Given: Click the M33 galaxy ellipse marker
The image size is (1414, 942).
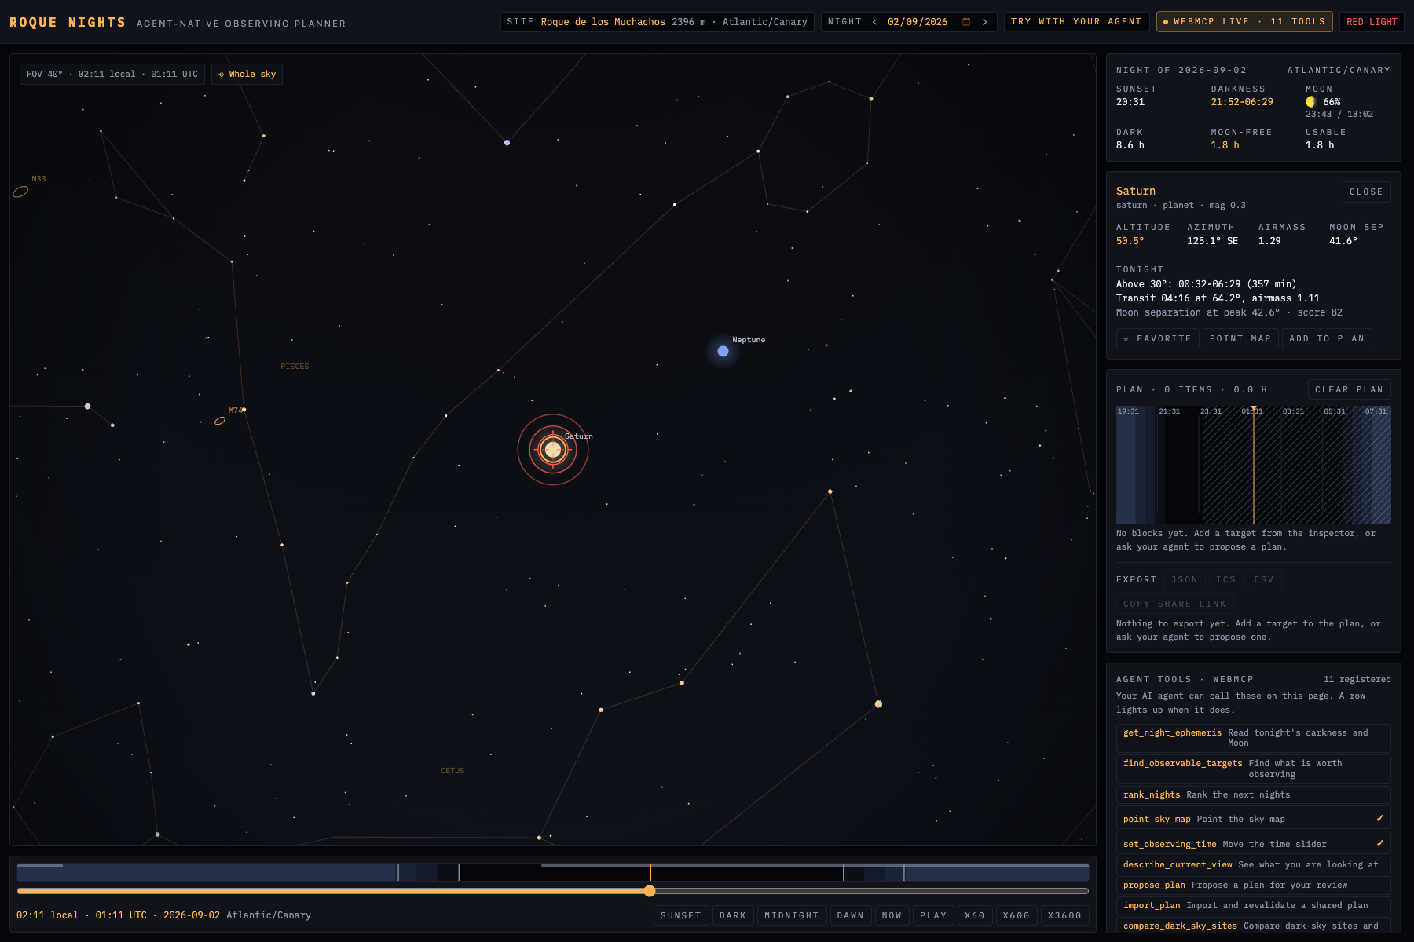Looking at the screenshot, I should click(20, 192).
